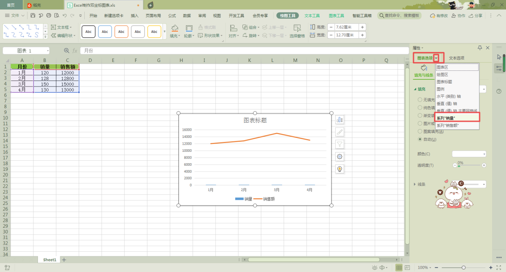Expand the 线条 section

tap(415, 184)
